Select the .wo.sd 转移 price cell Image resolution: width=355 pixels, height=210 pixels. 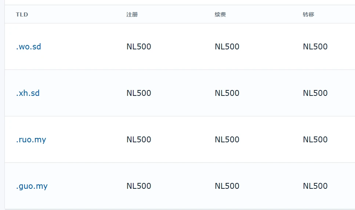315,47
